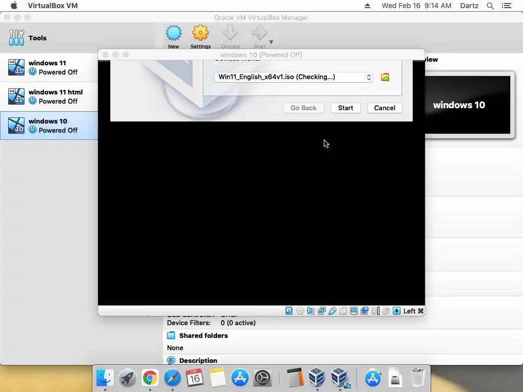
Task: Click the windows 10 preview thumbnail
Action: coord(467,105)
